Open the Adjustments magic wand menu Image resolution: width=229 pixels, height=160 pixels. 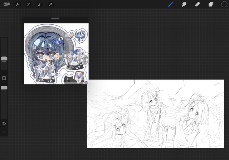(29, 4)
